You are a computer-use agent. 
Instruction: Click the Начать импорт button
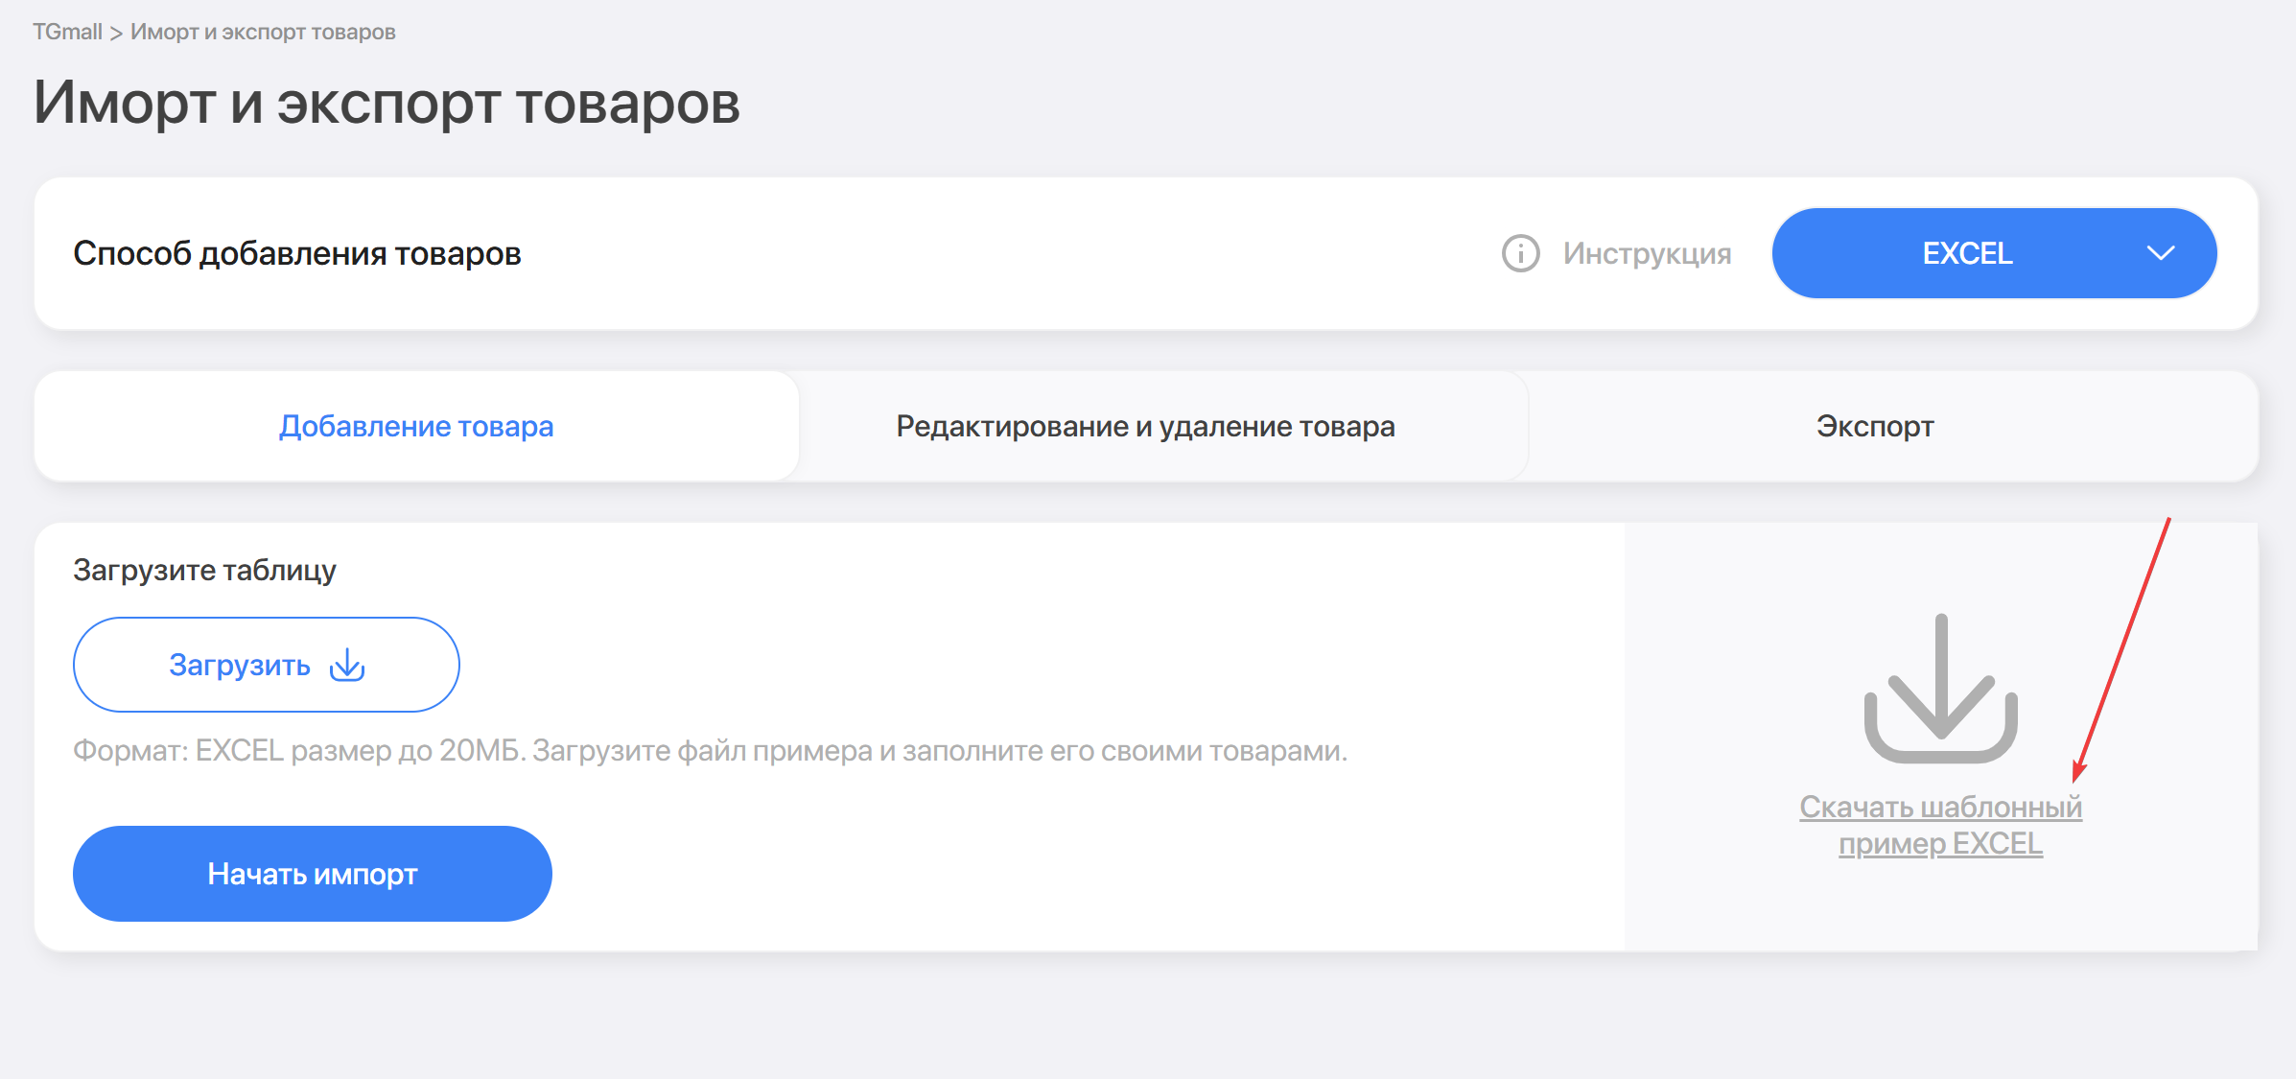coord(313,874)
